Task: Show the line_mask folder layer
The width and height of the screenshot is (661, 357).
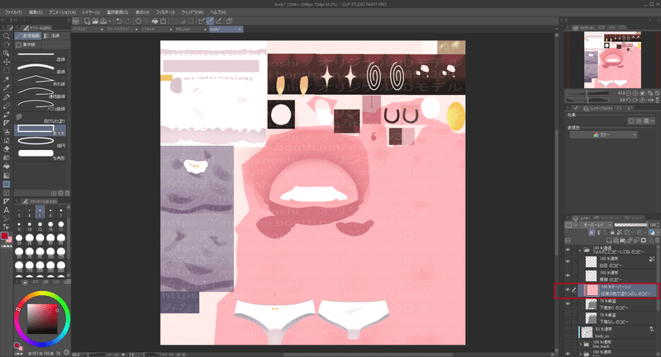Action: click(568, 344)
